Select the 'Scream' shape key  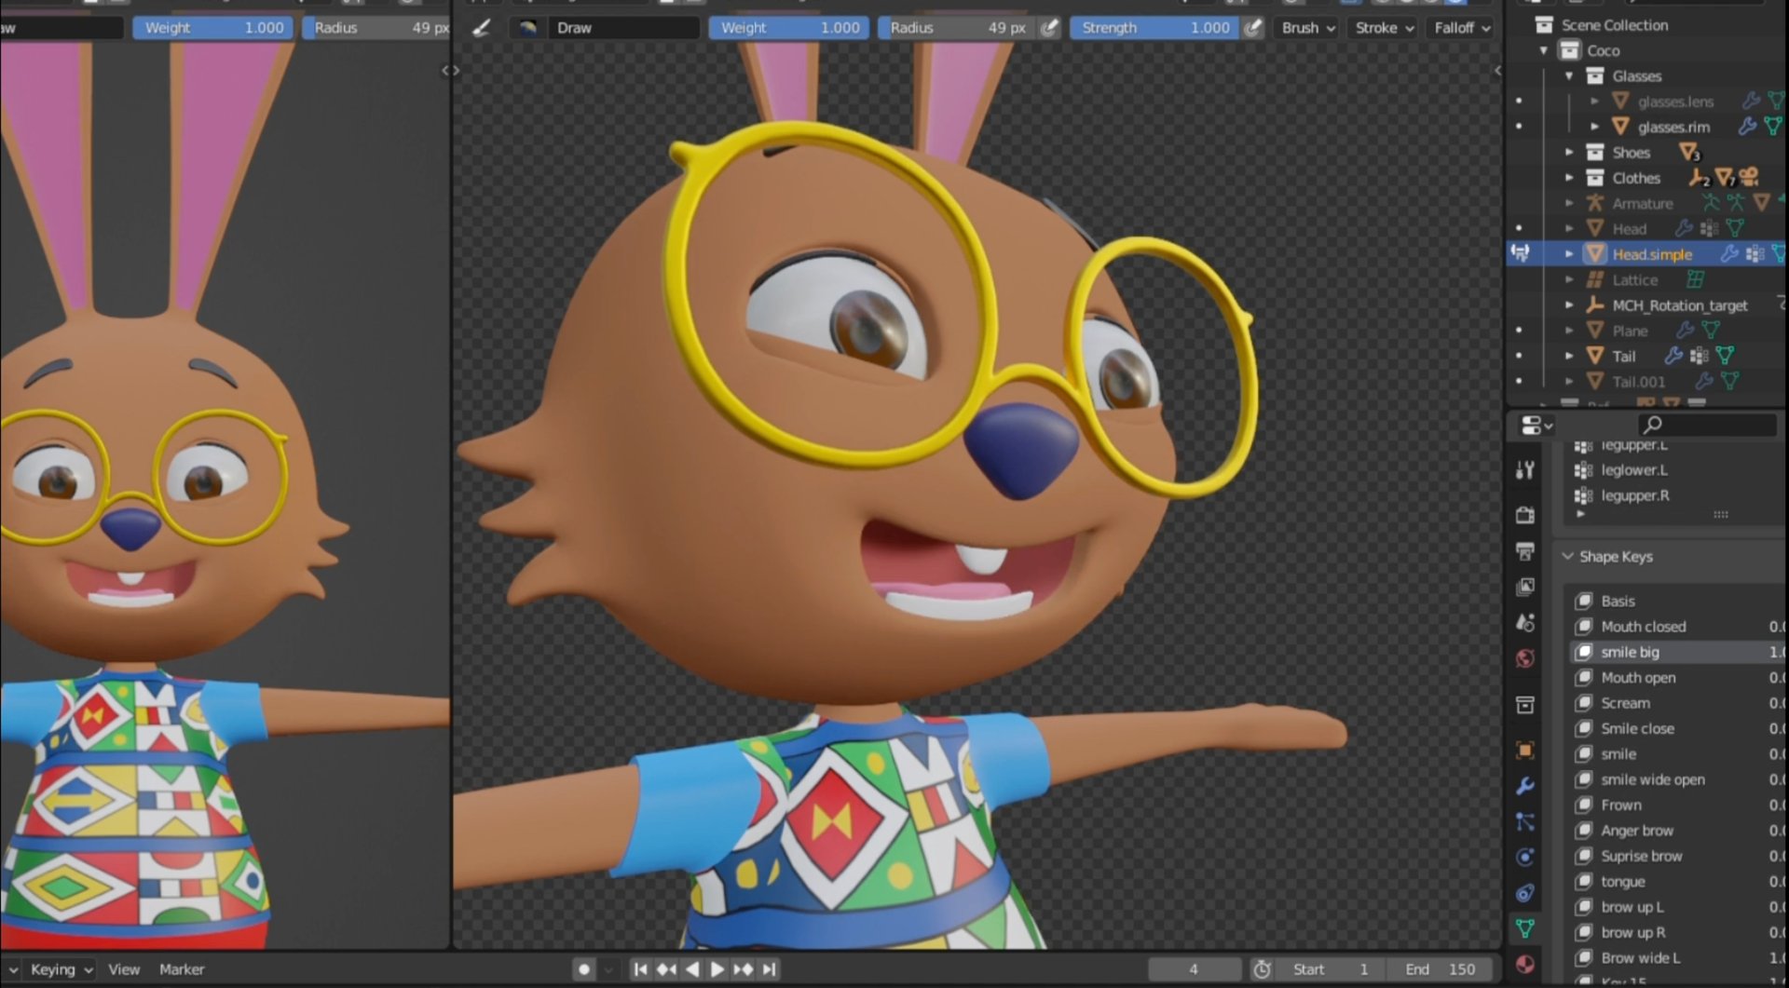click(1678, 703)
